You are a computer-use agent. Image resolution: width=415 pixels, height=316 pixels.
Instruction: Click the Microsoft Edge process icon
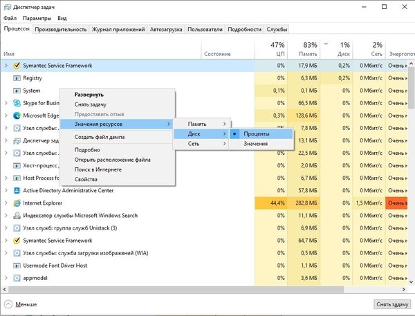[x=17, y=115]
